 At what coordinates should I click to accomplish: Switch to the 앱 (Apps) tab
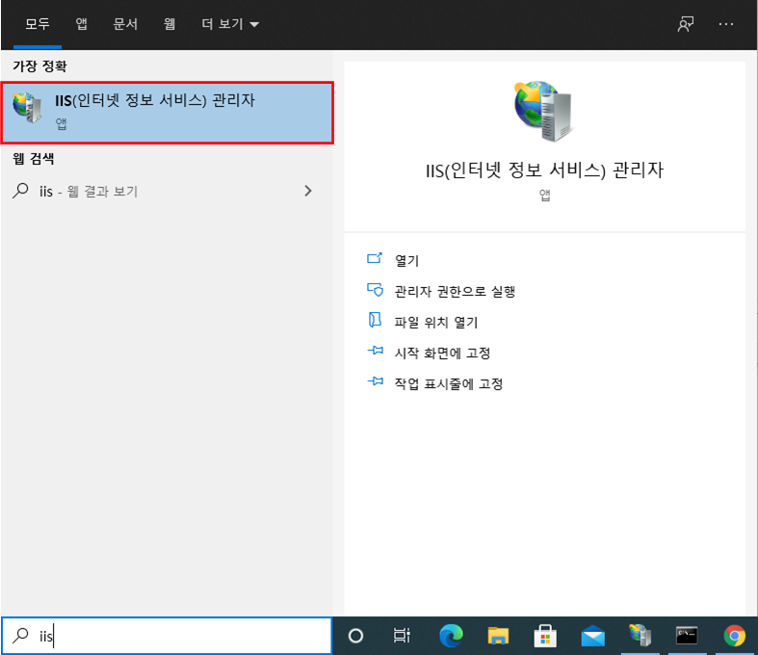pos(81,24)
